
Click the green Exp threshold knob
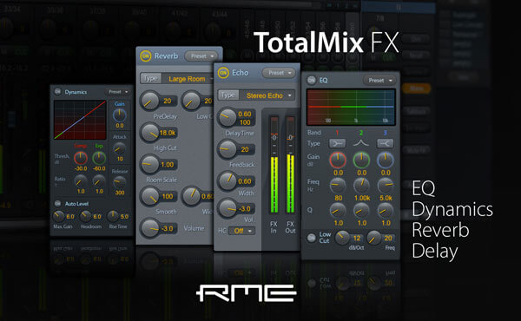tap(99, 158)
